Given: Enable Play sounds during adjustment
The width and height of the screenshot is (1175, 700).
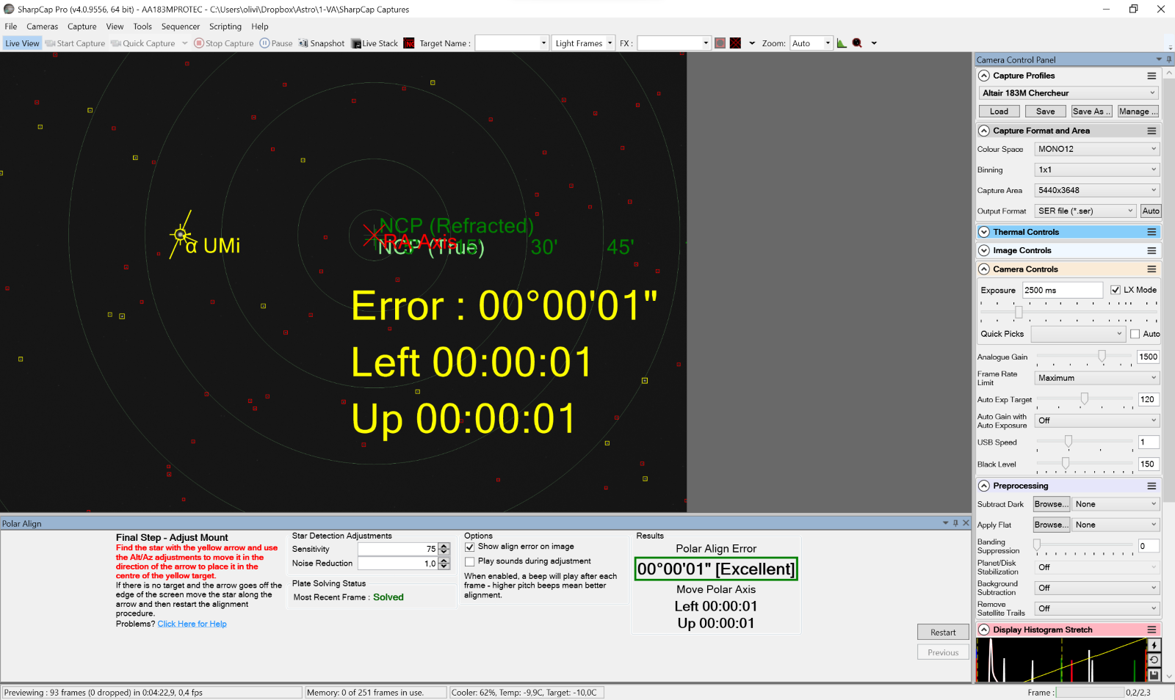Looking at the screenshot, I should coord(470,561).
